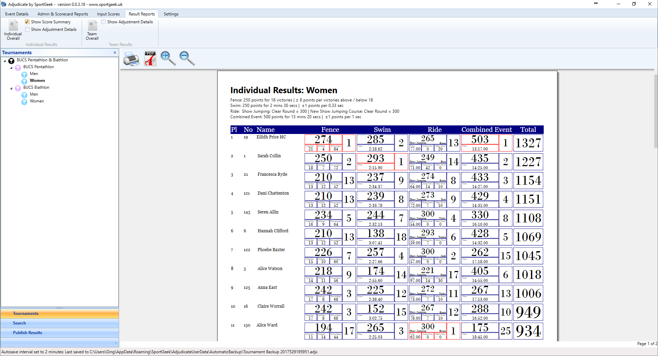
Task: Open the Publish Results pane
Action: click(x=27, y=333)
